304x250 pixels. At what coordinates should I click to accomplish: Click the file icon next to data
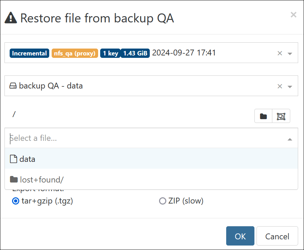click(x=13, y=159)
